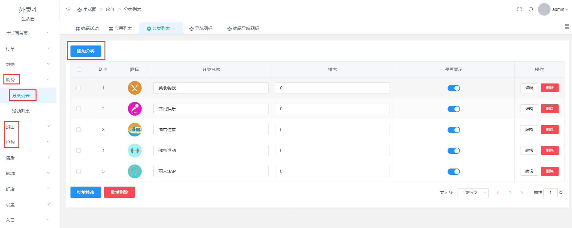
Task: Check the row 1 美食餐饮 checkbox
Action: [79, 88]
